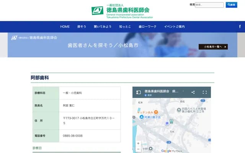The image size is (245, 153).
Task: Click the director name 阿部 寛仁
Action: (x=69, y=106)
